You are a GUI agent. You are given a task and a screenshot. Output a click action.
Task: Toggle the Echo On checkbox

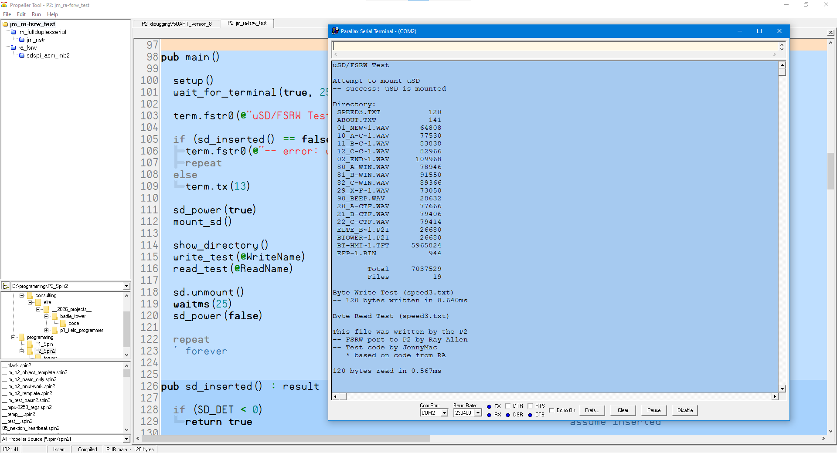click(x=551, y=410)
